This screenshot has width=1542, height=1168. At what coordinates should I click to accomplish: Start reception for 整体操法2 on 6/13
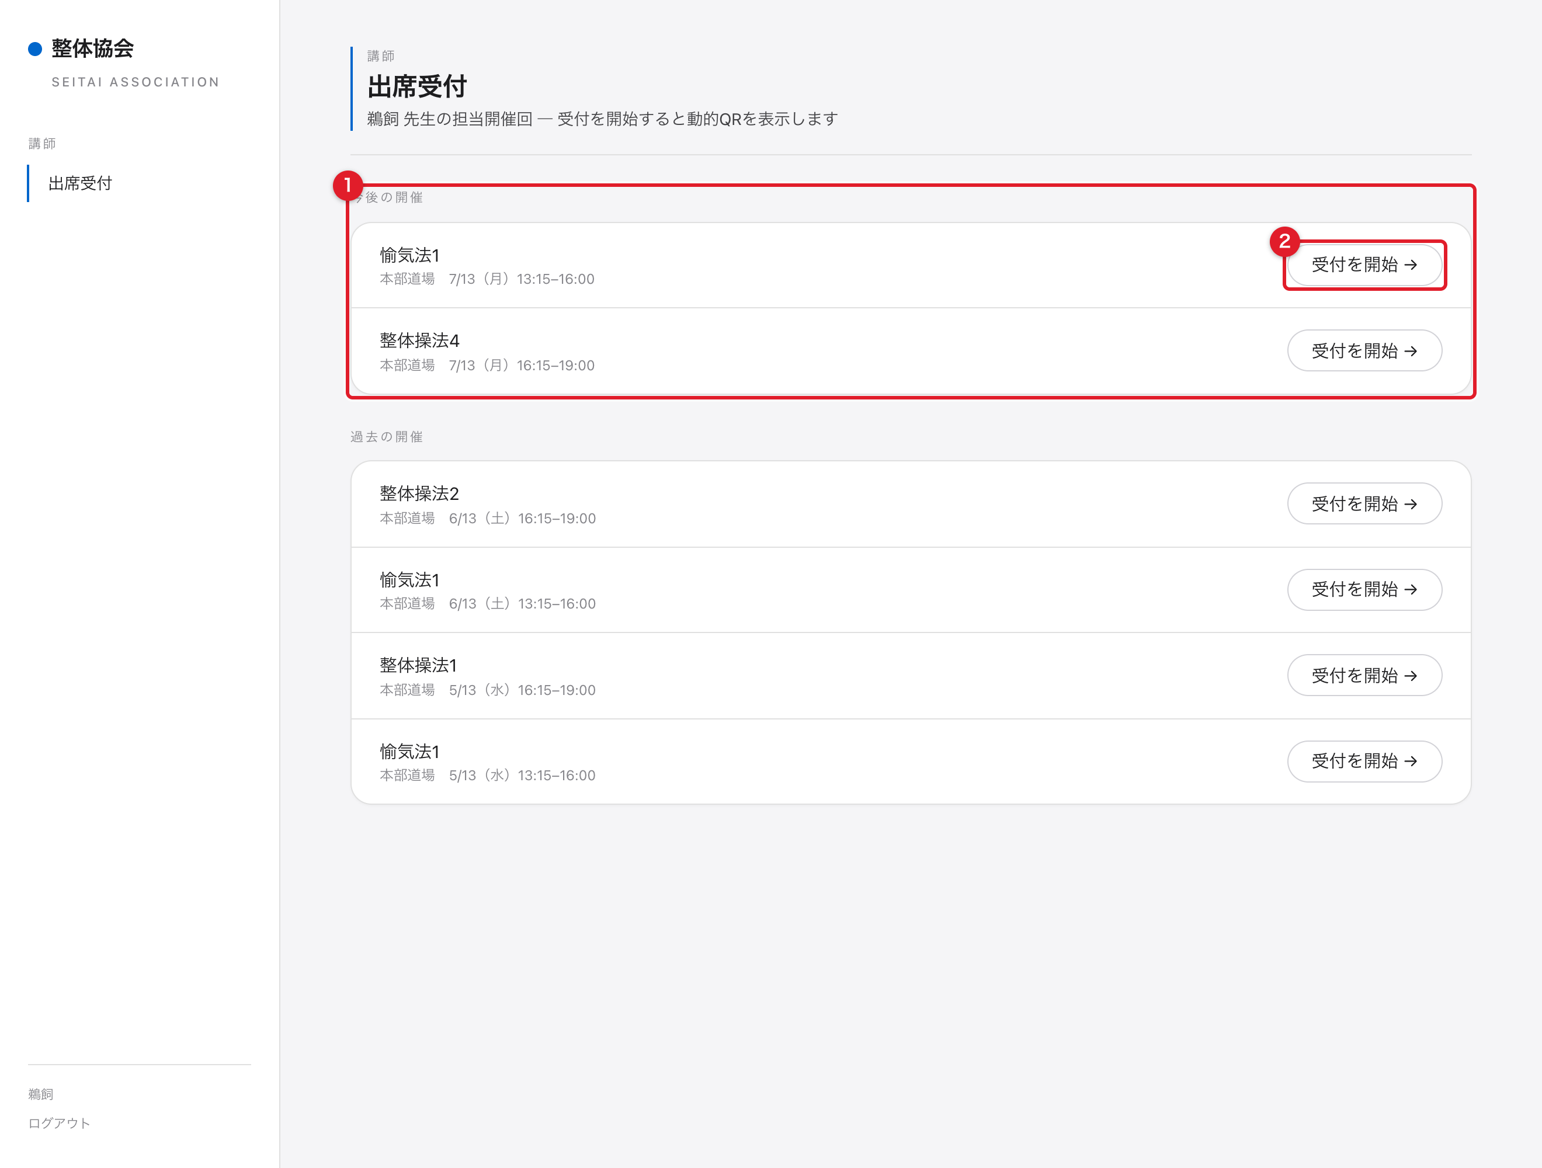tap(1364, 504)
